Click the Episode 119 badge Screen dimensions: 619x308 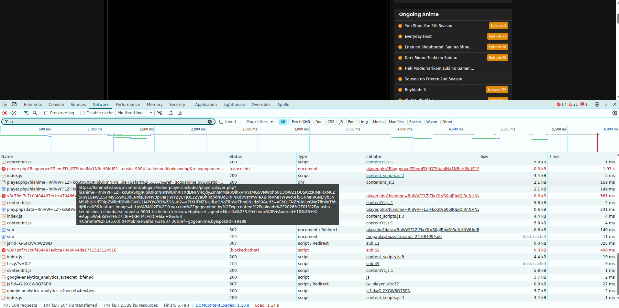[497, 90]
